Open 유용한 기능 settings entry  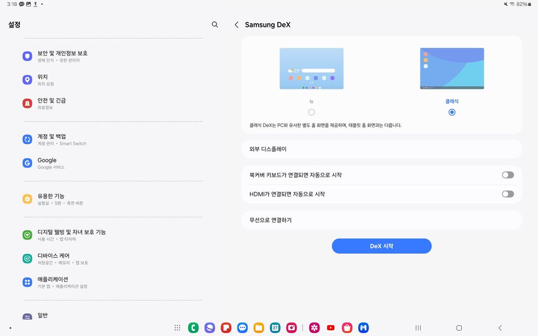click(x=113, y=199)
